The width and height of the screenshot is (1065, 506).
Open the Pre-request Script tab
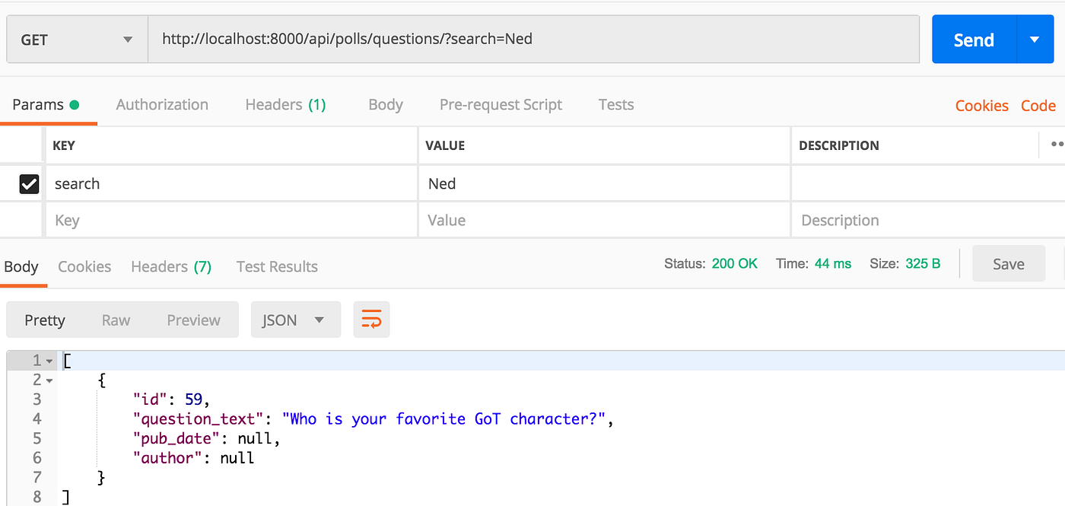pyautogui.click(x=501, y=104)
